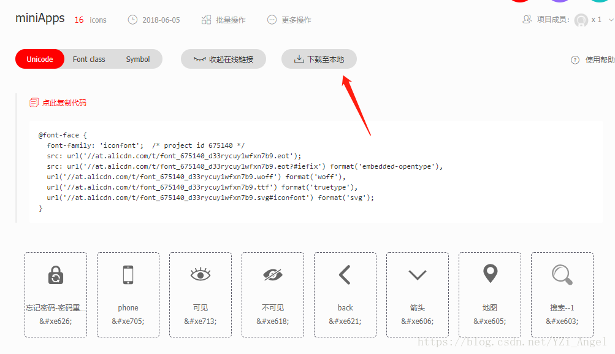Click the .woff url code line
615x354 pixels.
[x=196, y=177]
